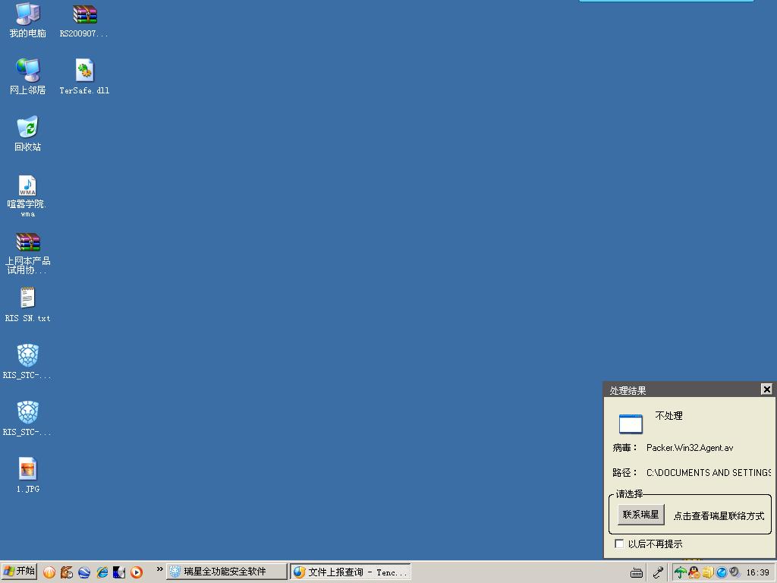Click the 联系瑞星 button
Screen dimensions: 777x583
coord(640,515)
